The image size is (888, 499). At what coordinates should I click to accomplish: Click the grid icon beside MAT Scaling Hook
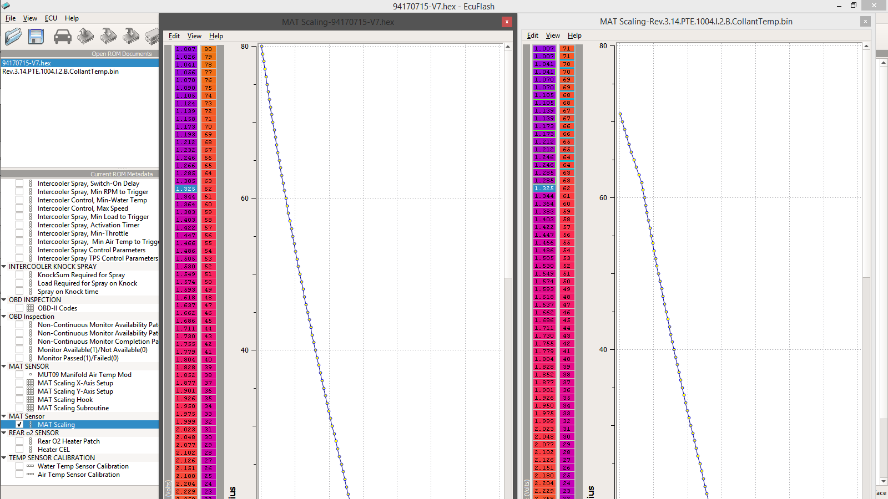pyautogui.click(x=31, y=400)
